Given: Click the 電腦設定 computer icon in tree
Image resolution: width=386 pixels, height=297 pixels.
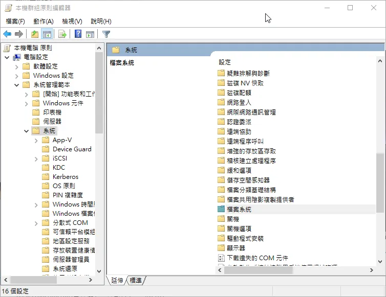Looking at the screenshot, I should pyautogui.click(x=17, y=57).
